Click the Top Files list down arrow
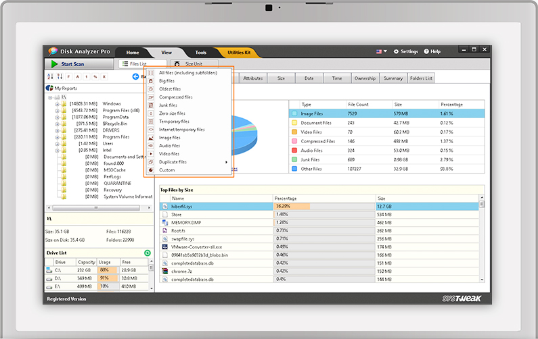Screen dimensions: 538x339 482,280
